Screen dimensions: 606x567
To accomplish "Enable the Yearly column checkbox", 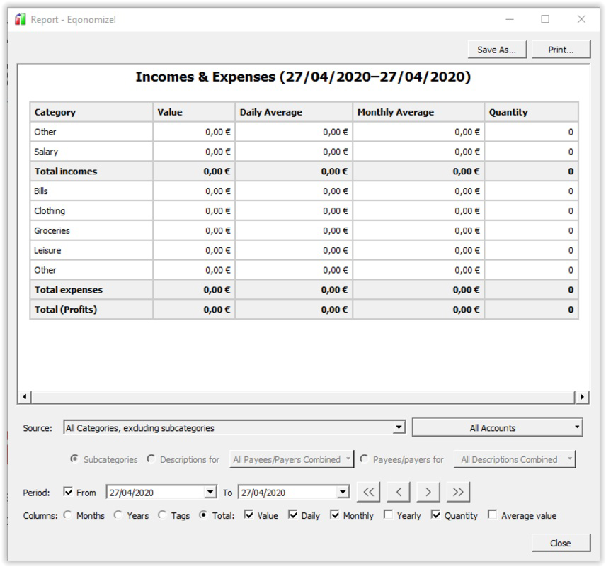I will [x=388, y=515].
